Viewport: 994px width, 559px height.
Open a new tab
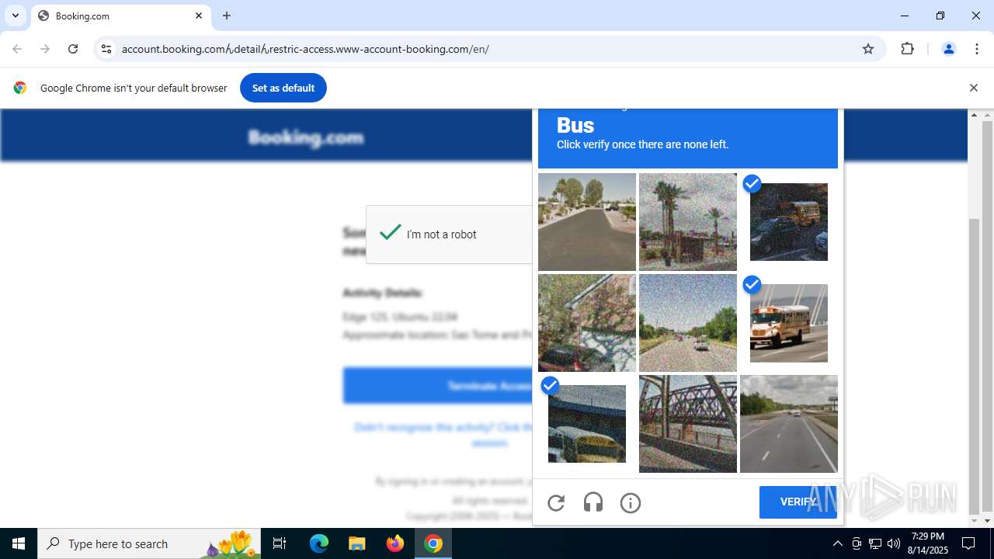click(227, 16)
